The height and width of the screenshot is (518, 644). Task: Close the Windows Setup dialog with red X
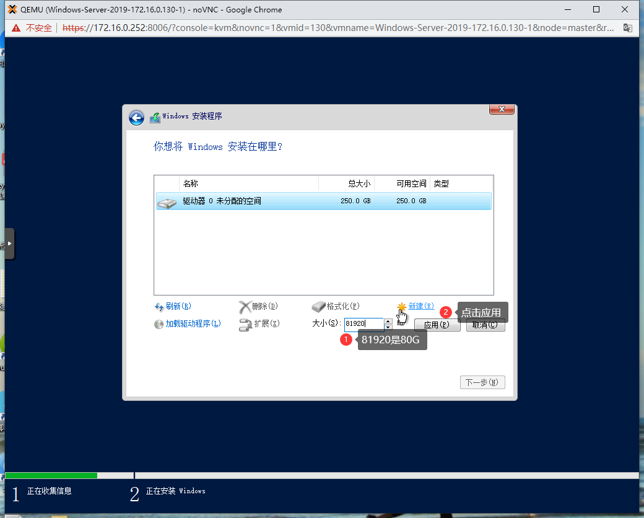[x=502, y=109]
